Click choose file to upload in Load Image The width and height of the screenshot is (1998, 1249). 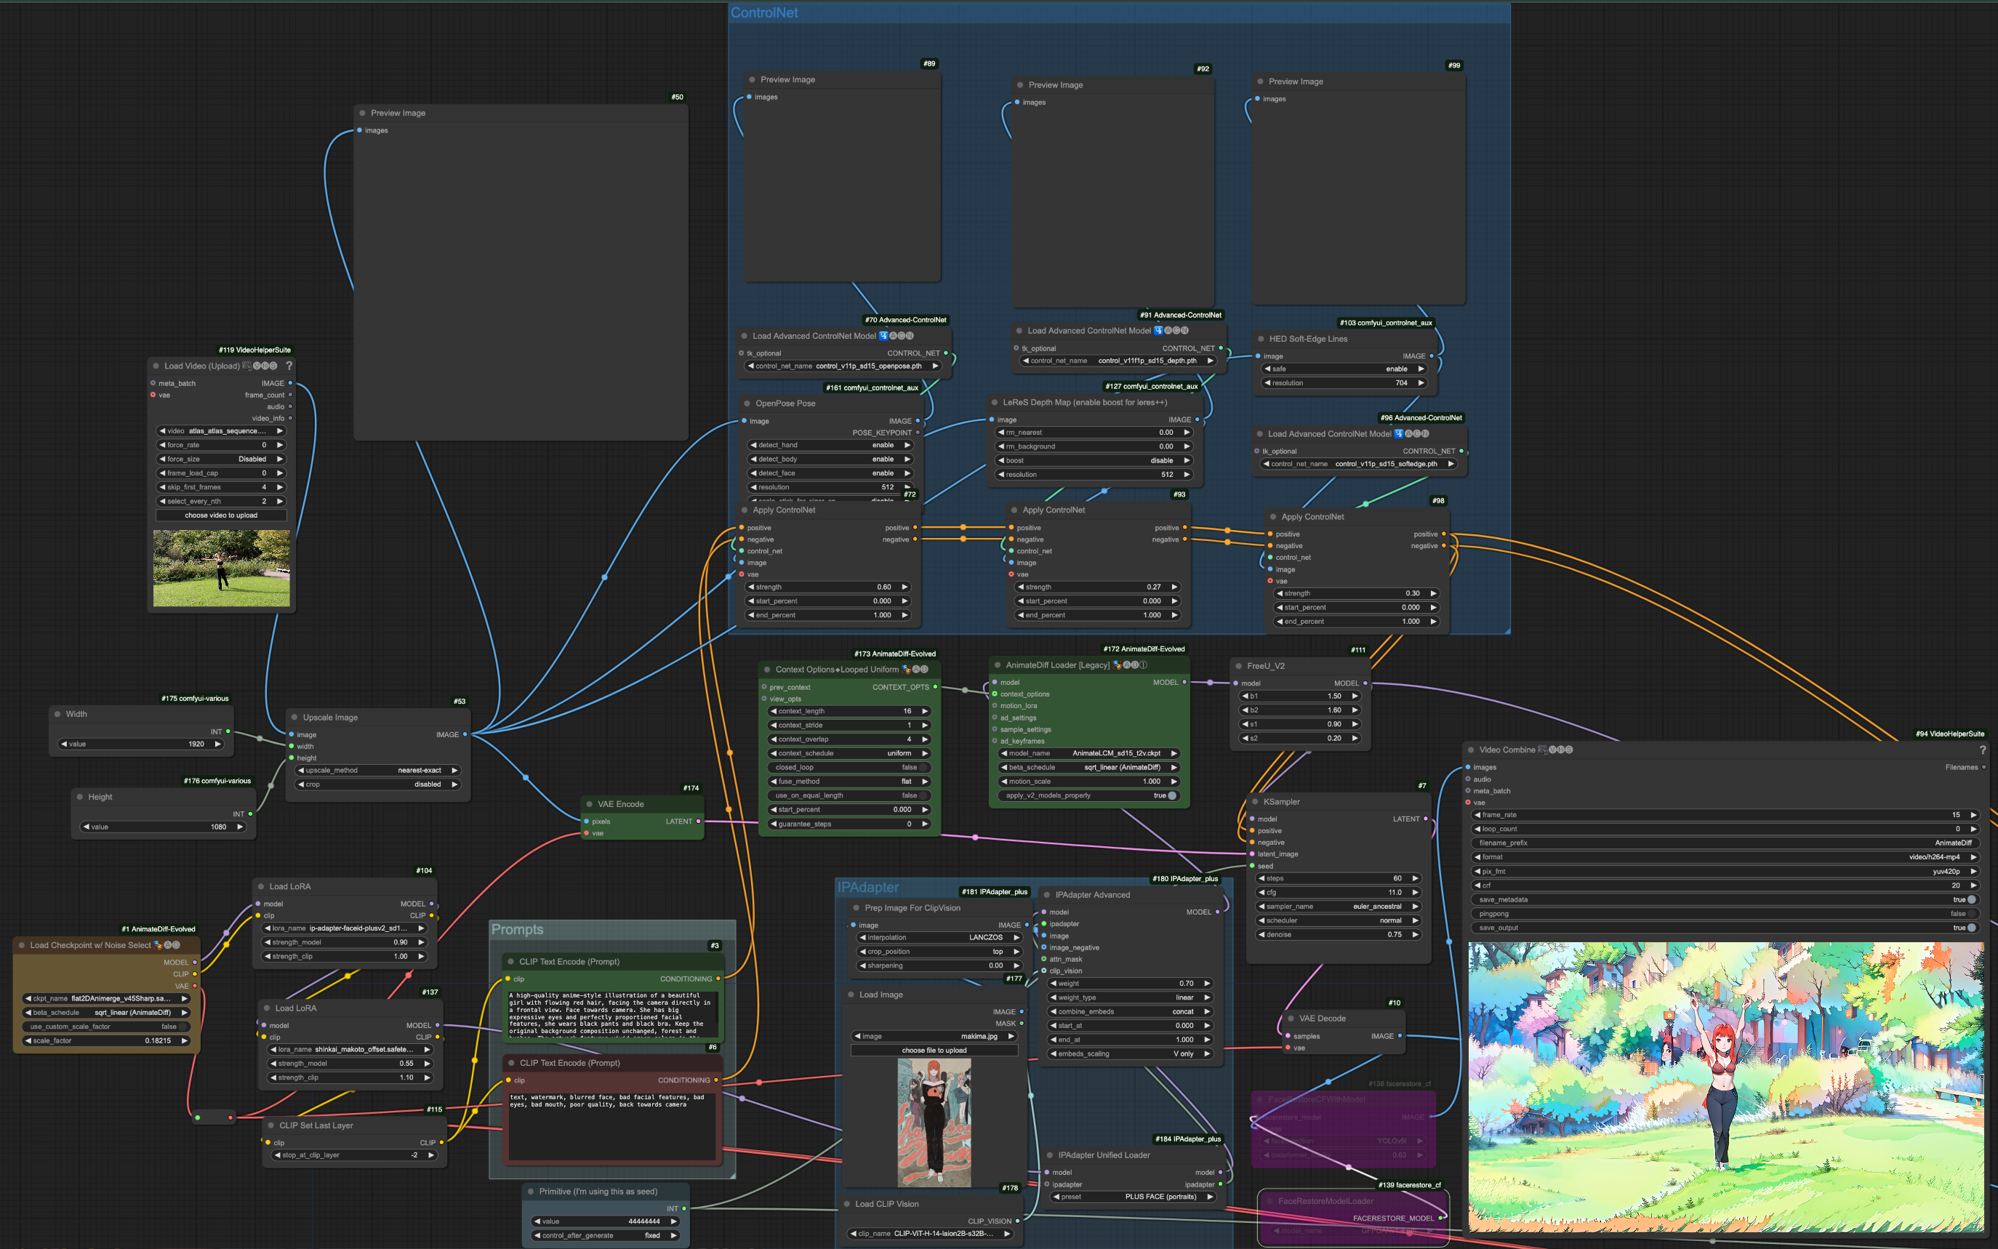(934, 1051)
